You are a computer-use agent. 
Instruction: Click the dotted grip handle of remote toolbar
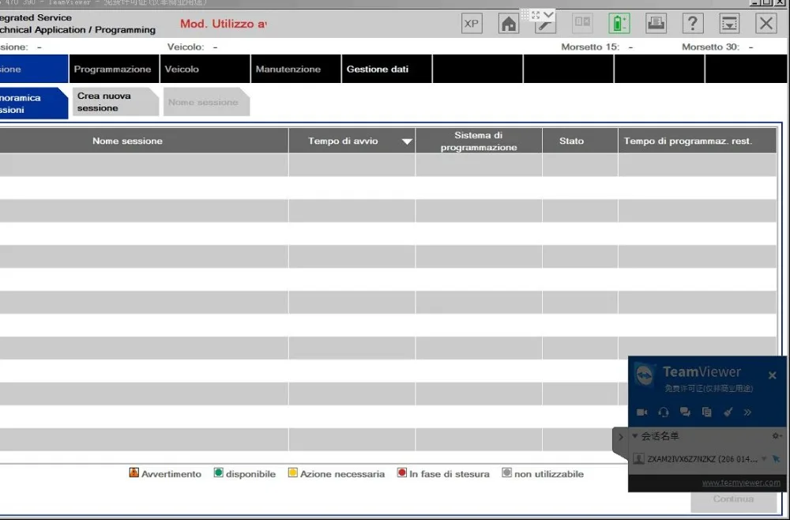point(525,14)
